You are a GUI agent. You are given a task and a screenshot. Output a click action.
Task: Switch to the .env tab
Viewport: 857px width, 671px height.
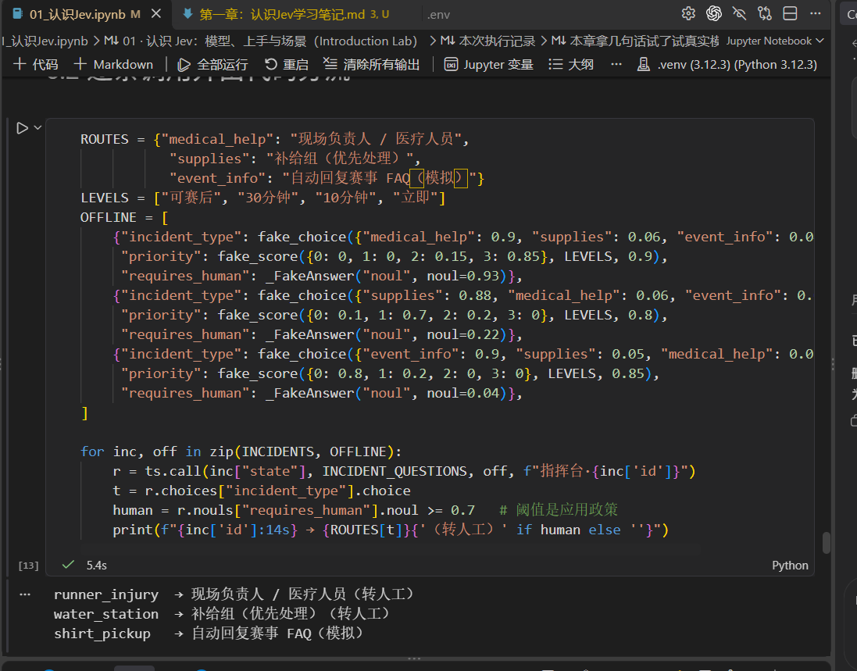tap(439, 15)
